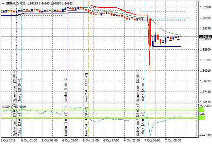The width and height of the screenshot is (212, 144).
Task: Click the horizontal dark blue support line after the drop
Action: coord(167,46)
